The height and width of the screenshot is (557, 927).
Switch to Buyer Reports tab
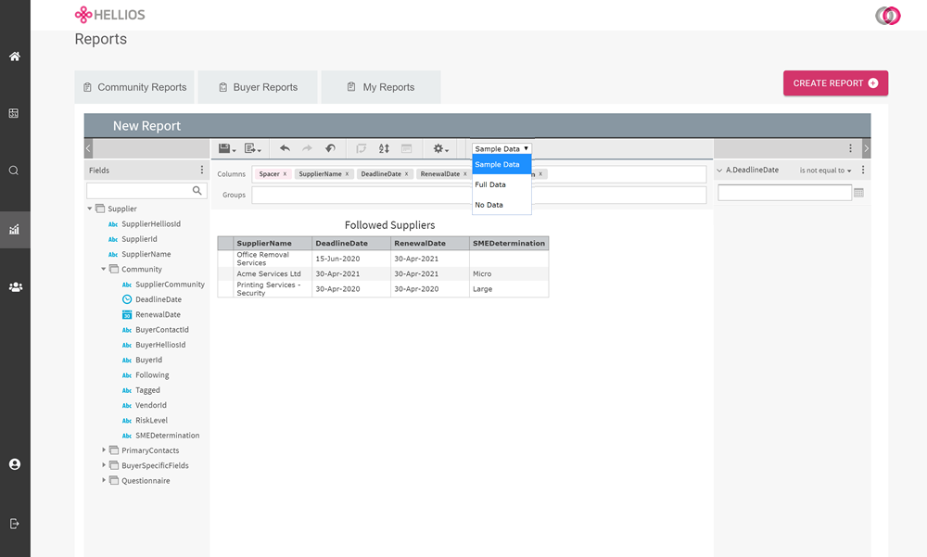(x=258, y=87)
